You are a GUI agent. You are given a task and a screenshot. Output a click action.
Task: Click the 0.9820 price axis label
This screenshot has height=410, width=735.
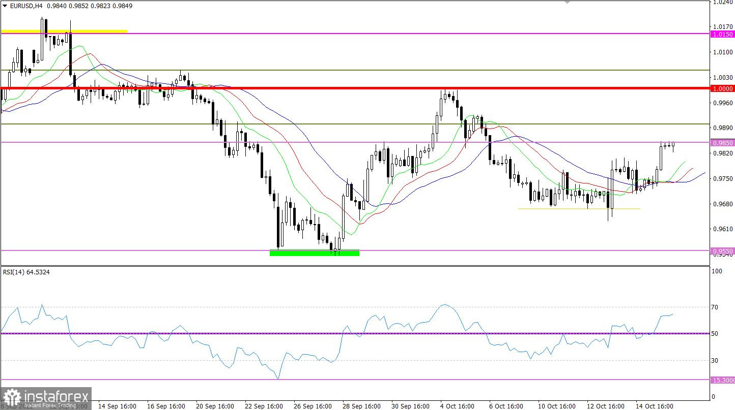tap(723, 153)
